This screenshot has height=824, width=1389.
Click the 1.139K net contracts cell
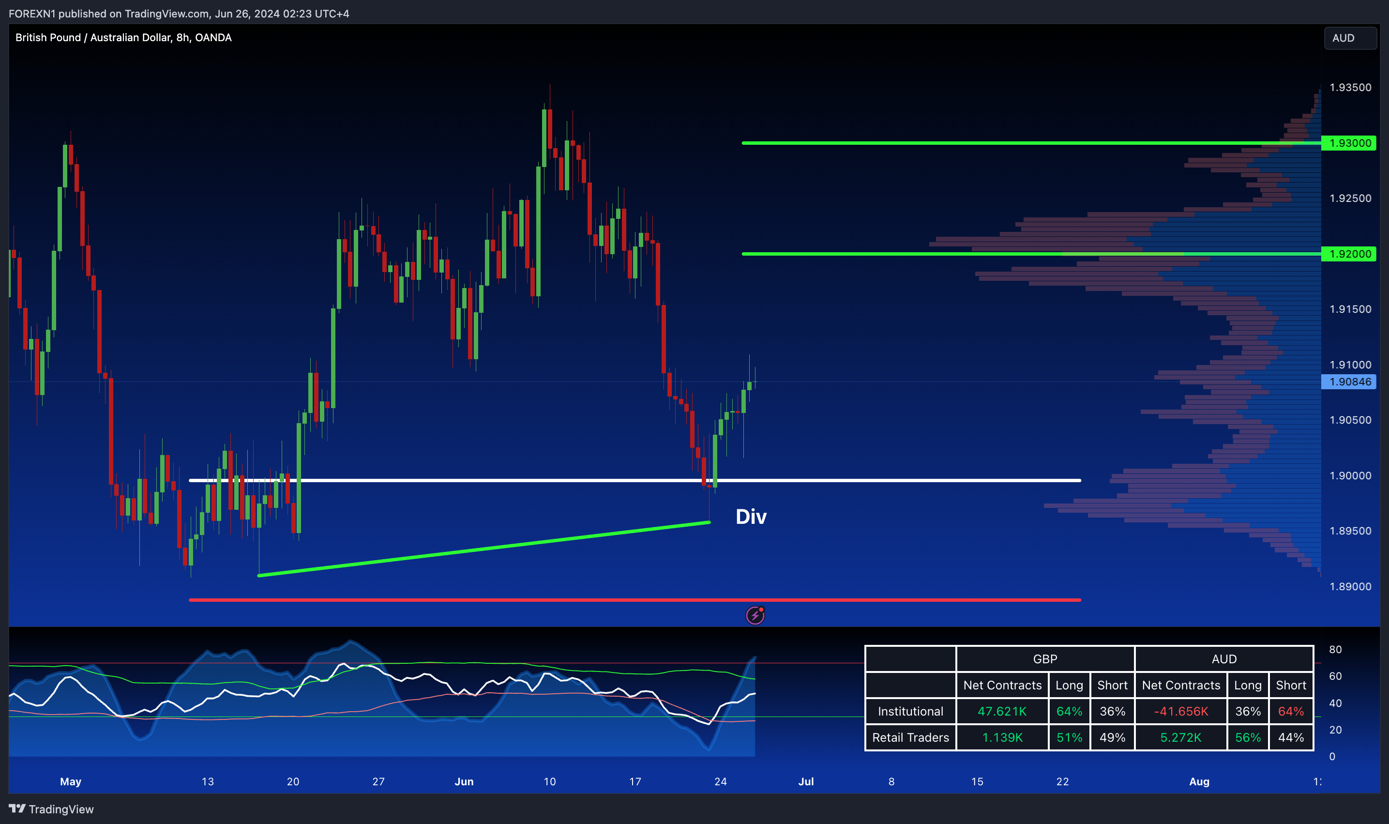pyautogui.click(x=1002, y=737)
